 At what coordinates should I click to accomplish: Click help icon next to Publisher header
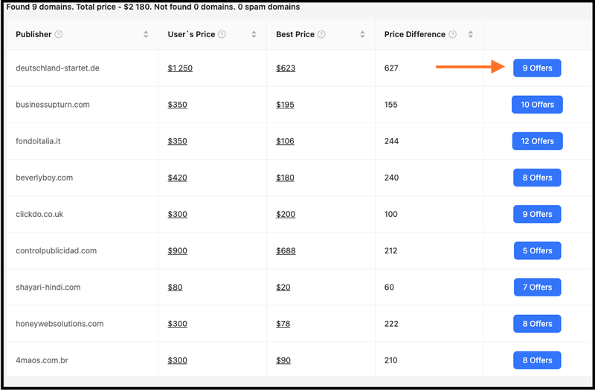(x=59, y=35)
